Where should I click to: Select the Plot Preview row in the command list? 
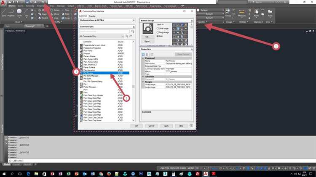point(104,73)
